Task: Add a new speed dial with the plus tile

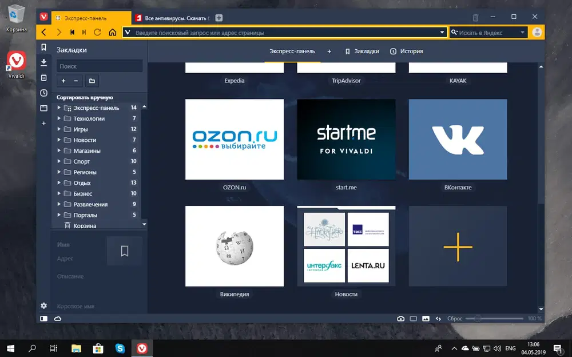Action: pos(458,247)
